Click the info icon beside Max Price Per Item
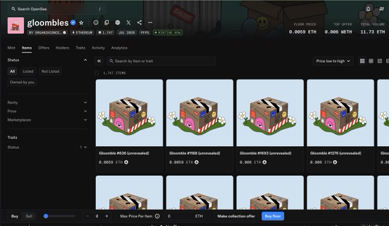389x226 pixels. click(157, 216)
